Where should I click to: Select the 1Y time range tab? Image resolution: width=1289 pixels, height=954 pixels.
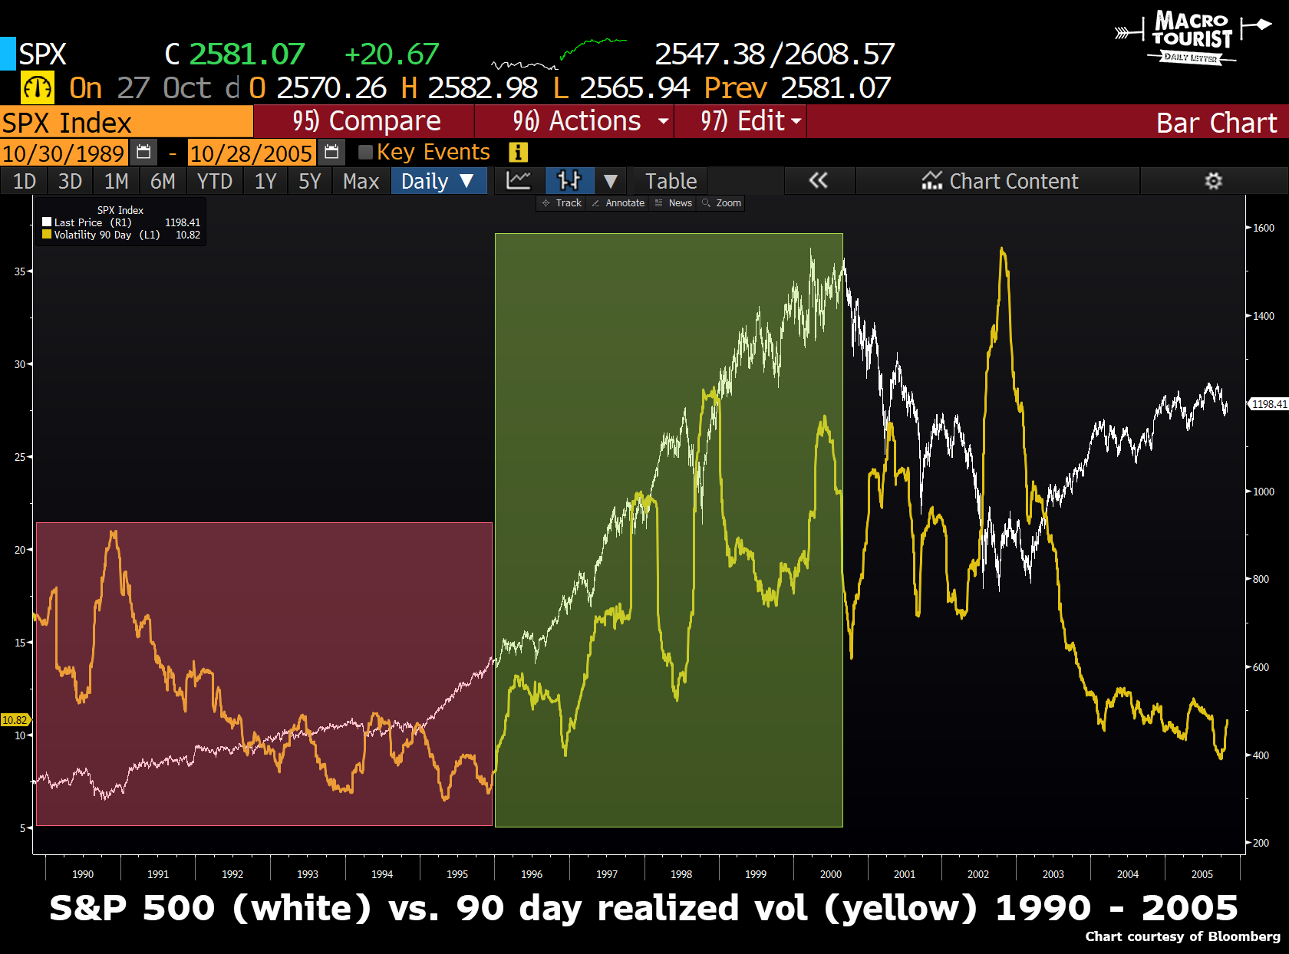click(x=265, y=181)
